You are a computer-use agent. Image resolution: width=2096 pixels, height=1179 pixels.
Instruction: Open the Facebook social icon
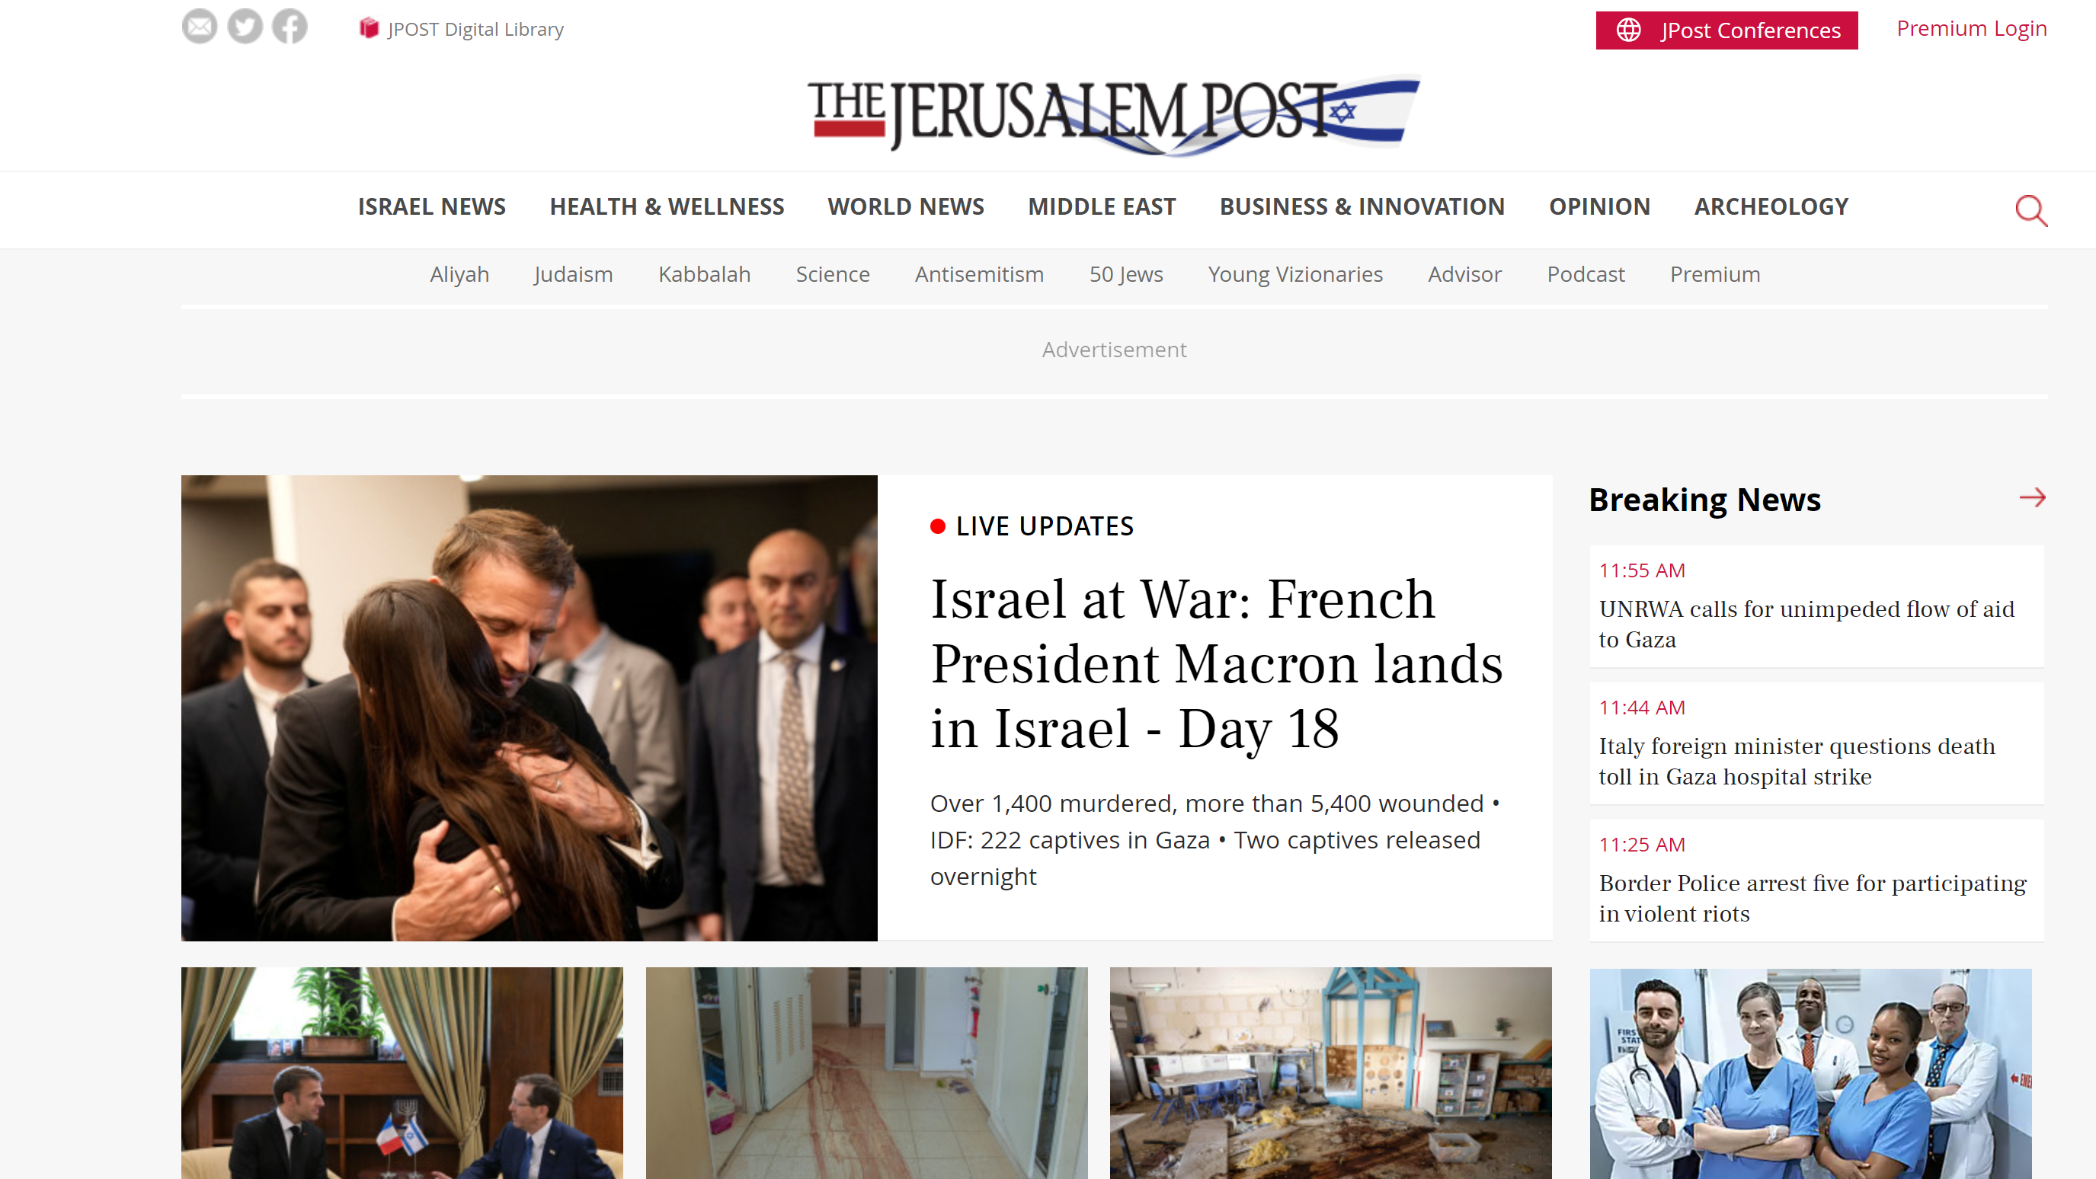click(290, 27)
